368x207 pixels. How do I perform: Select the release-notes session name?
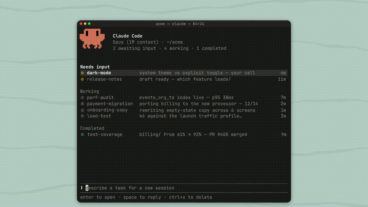(105, 79)
